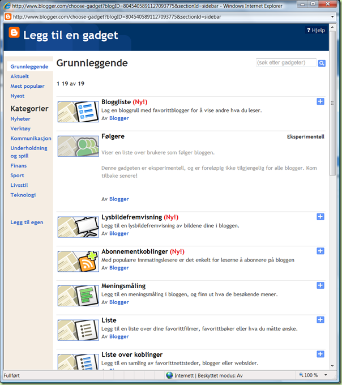Open the Liste over koblinger thumbnail
342x385 pixels.
78,362
